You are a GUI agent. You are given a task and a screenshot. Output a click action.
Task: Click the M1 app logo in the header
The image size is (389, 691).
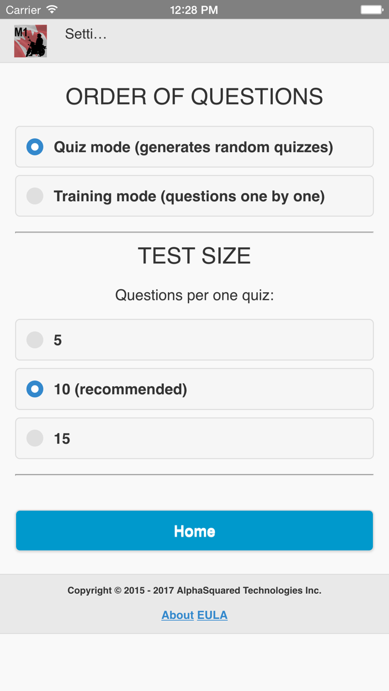30,41
